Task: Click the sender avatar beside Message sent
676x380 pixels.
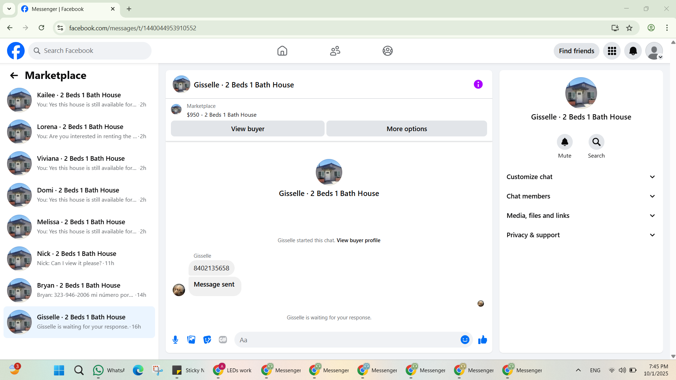Action: pyautogui.click(x=179, y=290)
